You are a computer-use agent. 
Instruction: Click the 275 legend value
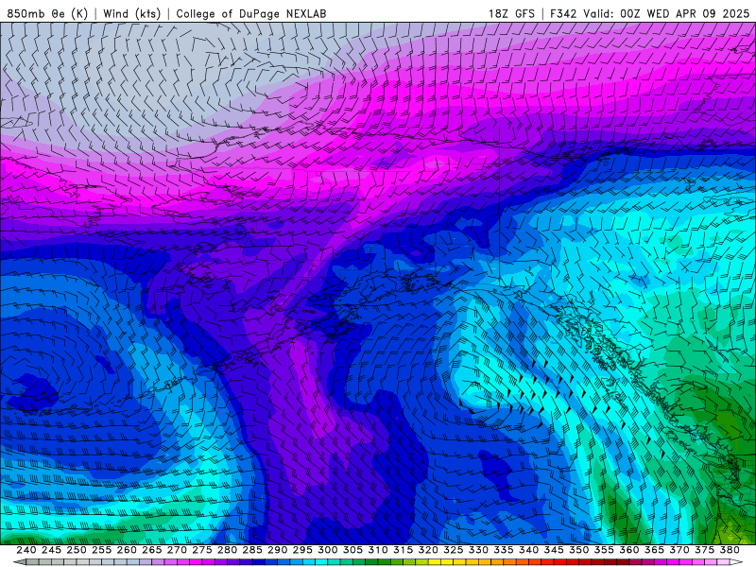coord(202,550)
